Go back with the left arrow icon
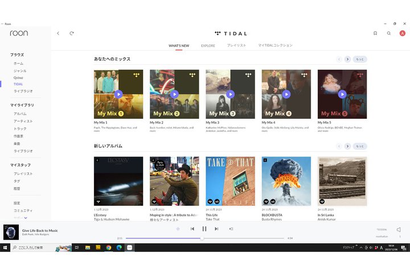This screenshot has height=273, width=410. pos(58,33)
